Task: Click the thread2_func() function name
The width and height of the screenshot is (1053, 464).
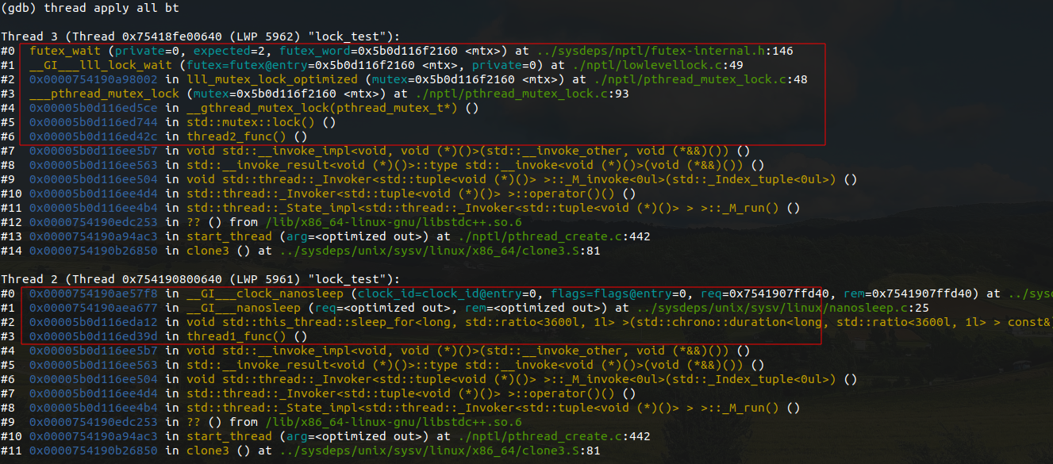Action: click(x=236, y=136)
